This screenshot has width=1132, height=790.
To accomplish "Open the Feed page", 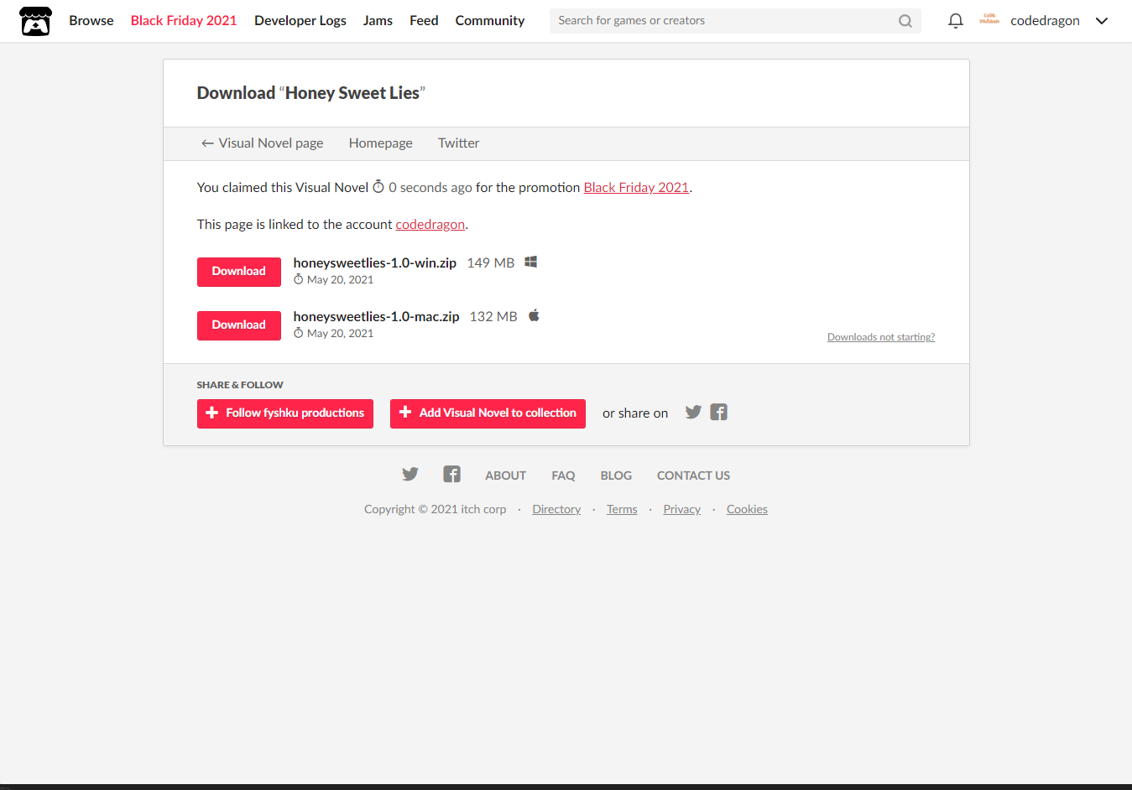I will [x=424, y=20].
